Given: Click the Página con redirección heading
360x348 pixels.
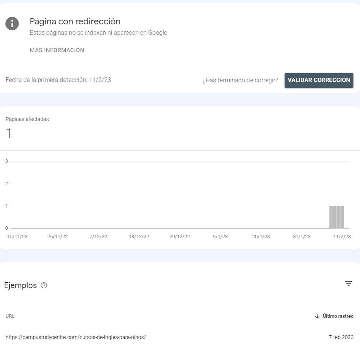Looking at the screenshot, I should tap(75, 21).
